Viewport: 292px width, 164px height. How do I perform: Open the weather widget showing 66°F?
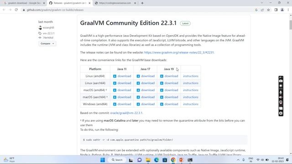[x=9, y=160]
